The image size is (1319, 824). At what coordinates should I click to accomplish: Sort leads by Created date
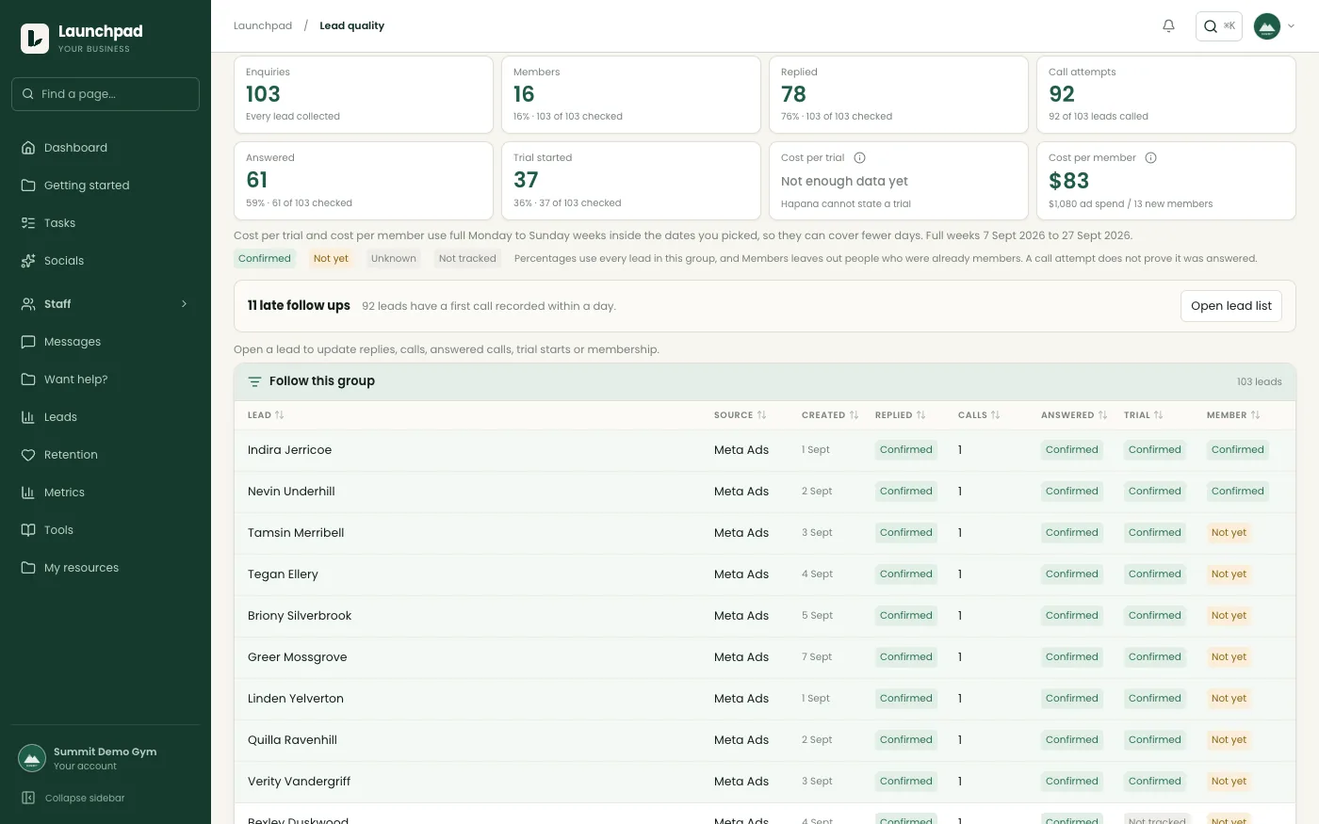click(x=830, y=415)
